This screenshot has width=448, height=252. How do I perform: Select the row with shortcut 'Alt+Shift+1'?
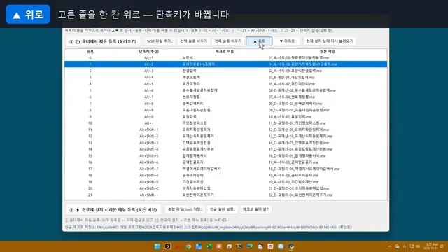coord(225,129)
